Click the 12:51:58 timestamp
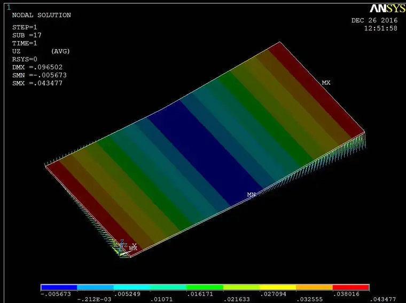The image size is (406, 303). (x=380, y=28)
